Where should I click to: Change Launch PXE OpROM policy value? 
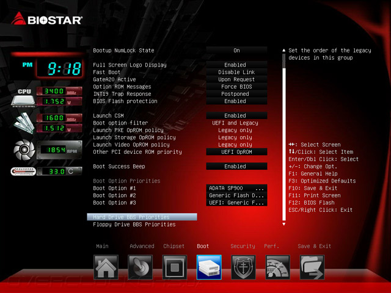(x=235, y=130)
